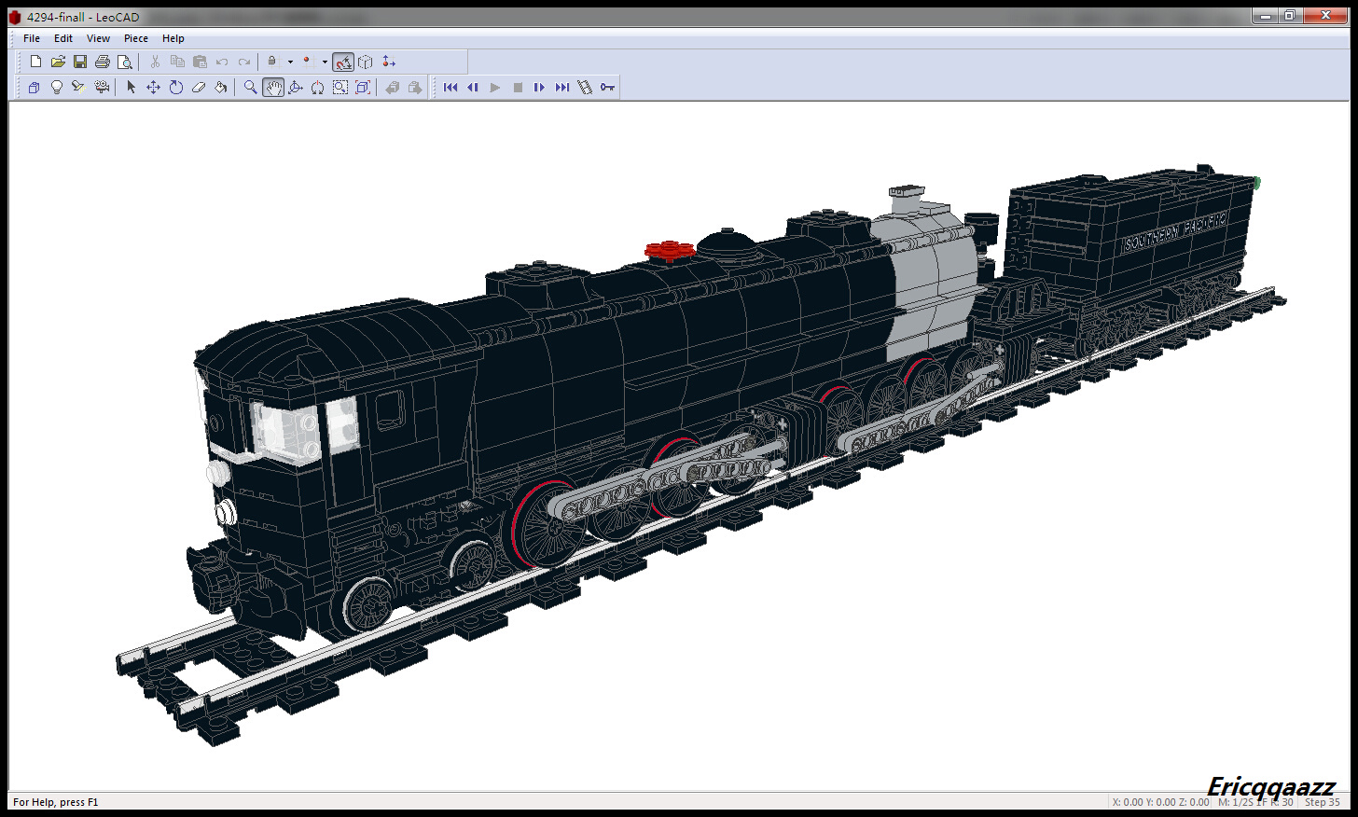Activate the Paint tool

click(221, 87)
